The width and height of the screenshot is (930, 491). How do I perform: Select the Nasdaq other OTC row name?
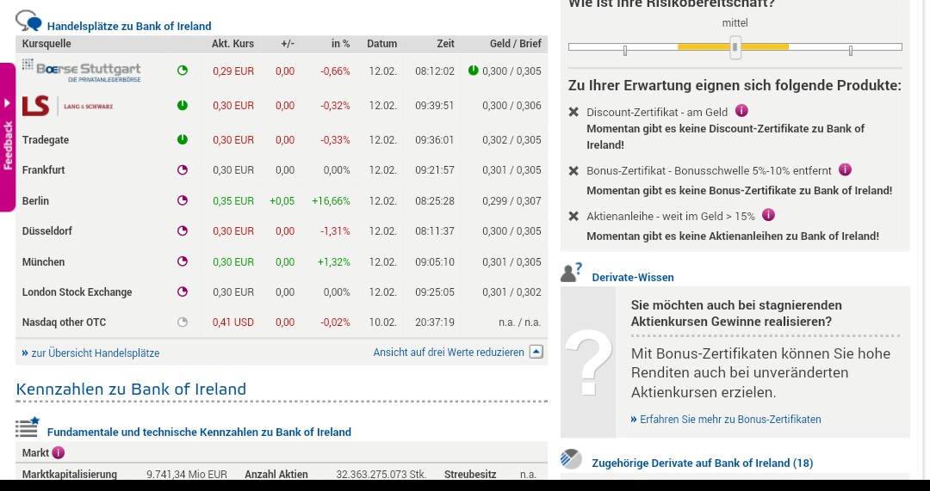coord(64,322)
